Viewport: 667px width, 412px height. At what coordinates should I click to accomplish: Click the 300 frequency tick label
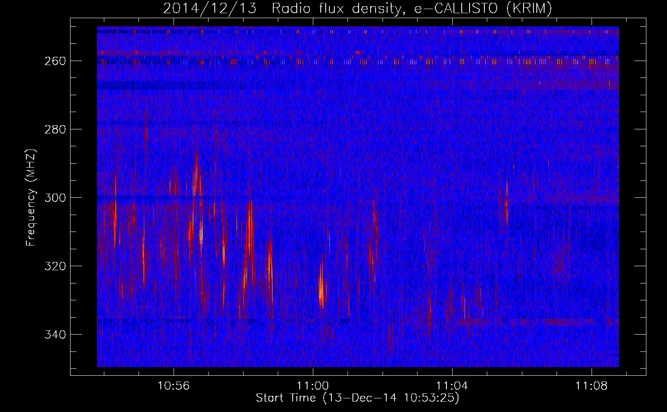(x=55, y=198)
